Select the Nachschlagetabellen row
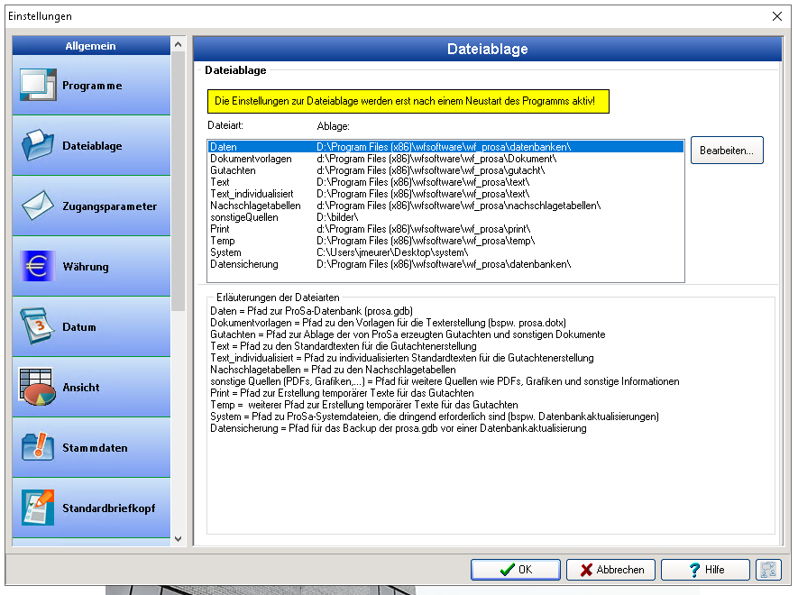Viewport: 798px width, 595px height. click(445, 206)
